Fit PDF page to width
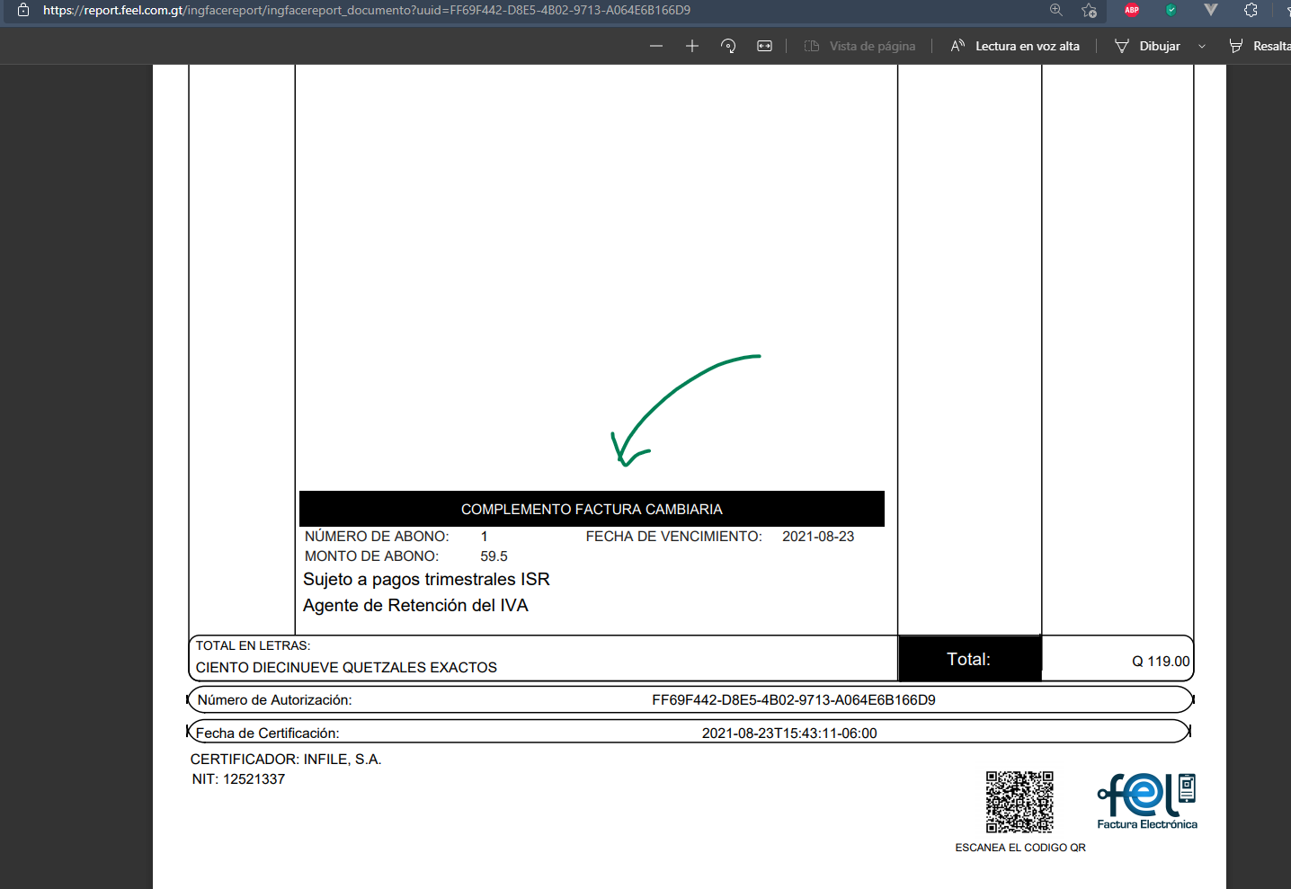This screenshot has height=889, width=1291. pos(764,46)
